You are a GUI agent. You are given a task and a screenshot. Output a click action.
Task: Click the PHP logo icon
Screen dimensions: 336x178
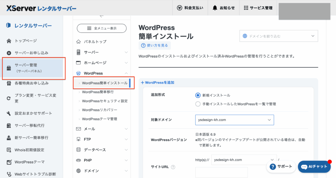click(x=78, y=160)
